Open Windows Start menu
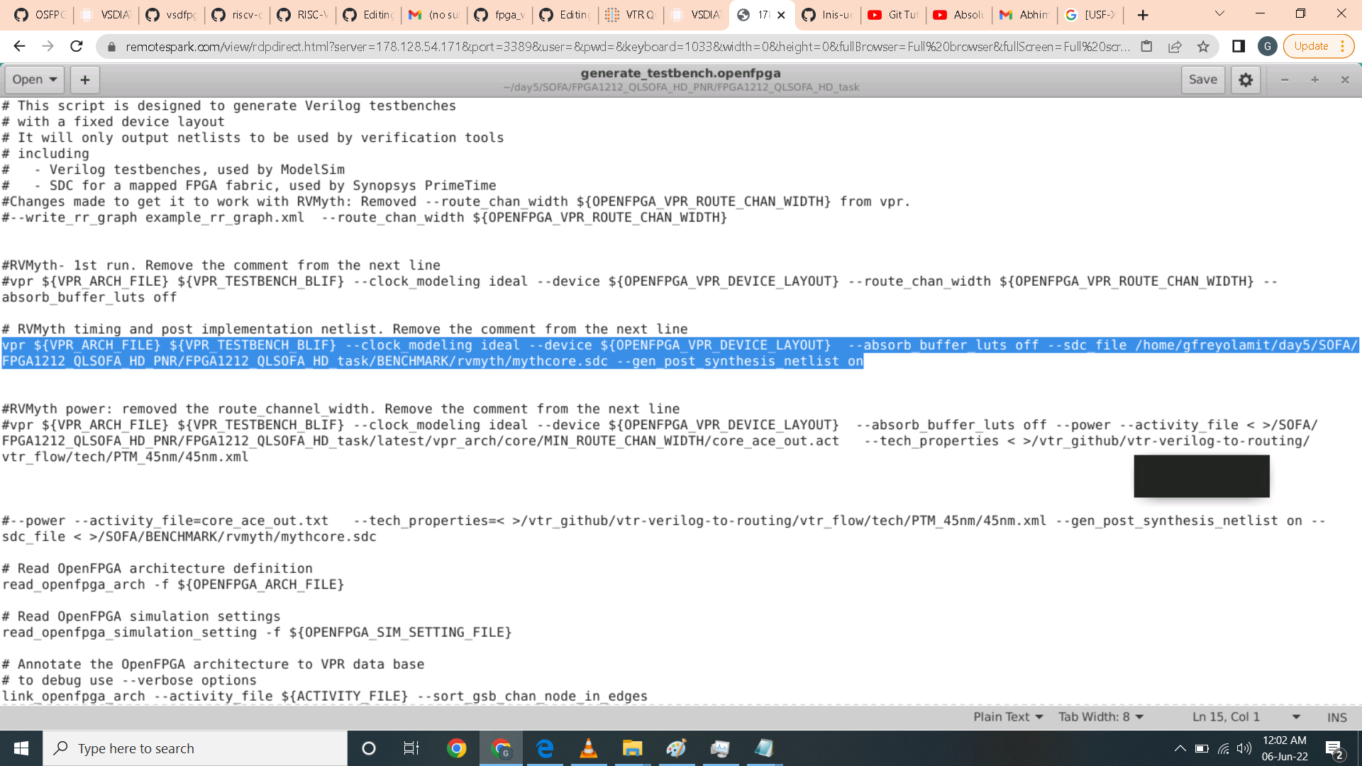 point(21,748)
